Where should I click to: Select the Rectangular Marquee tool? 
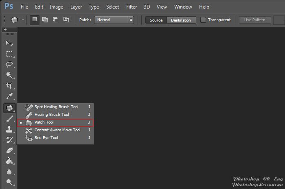(x=9, y=54)
